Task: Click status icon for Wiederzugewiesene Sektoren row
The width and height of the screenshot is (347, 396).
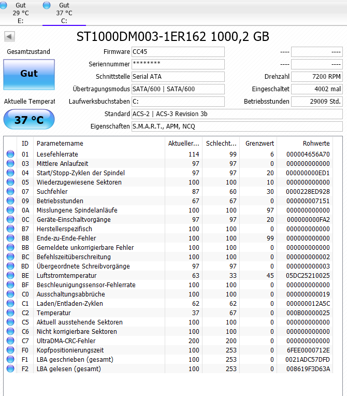Action: pos(10,182)
